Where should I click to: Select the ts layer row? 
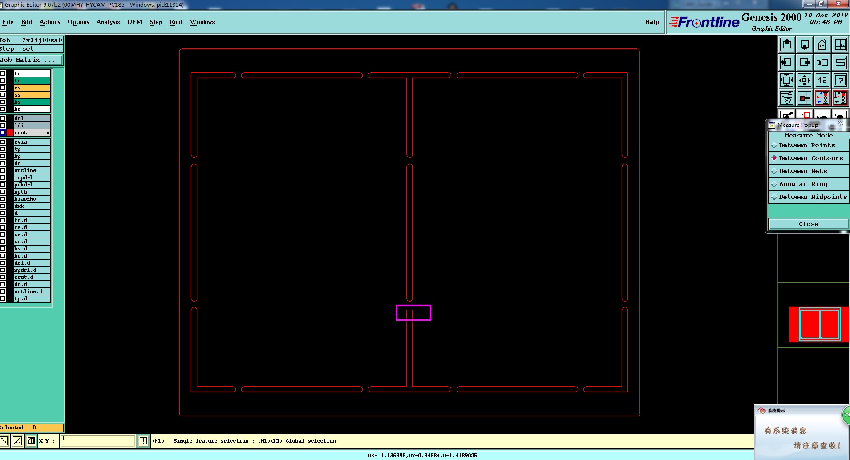(32, 81)
